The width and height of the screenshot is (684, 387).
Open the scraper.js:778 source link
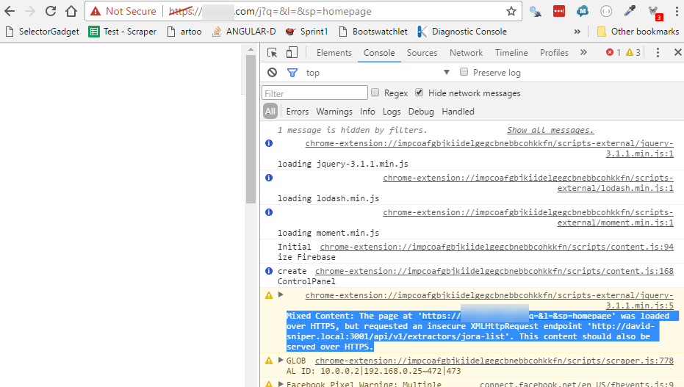494,361
